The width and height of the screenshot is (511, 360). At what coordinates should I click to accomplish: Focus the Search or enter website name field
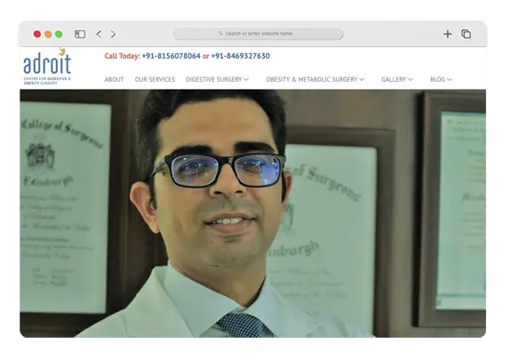pos(258,34)
